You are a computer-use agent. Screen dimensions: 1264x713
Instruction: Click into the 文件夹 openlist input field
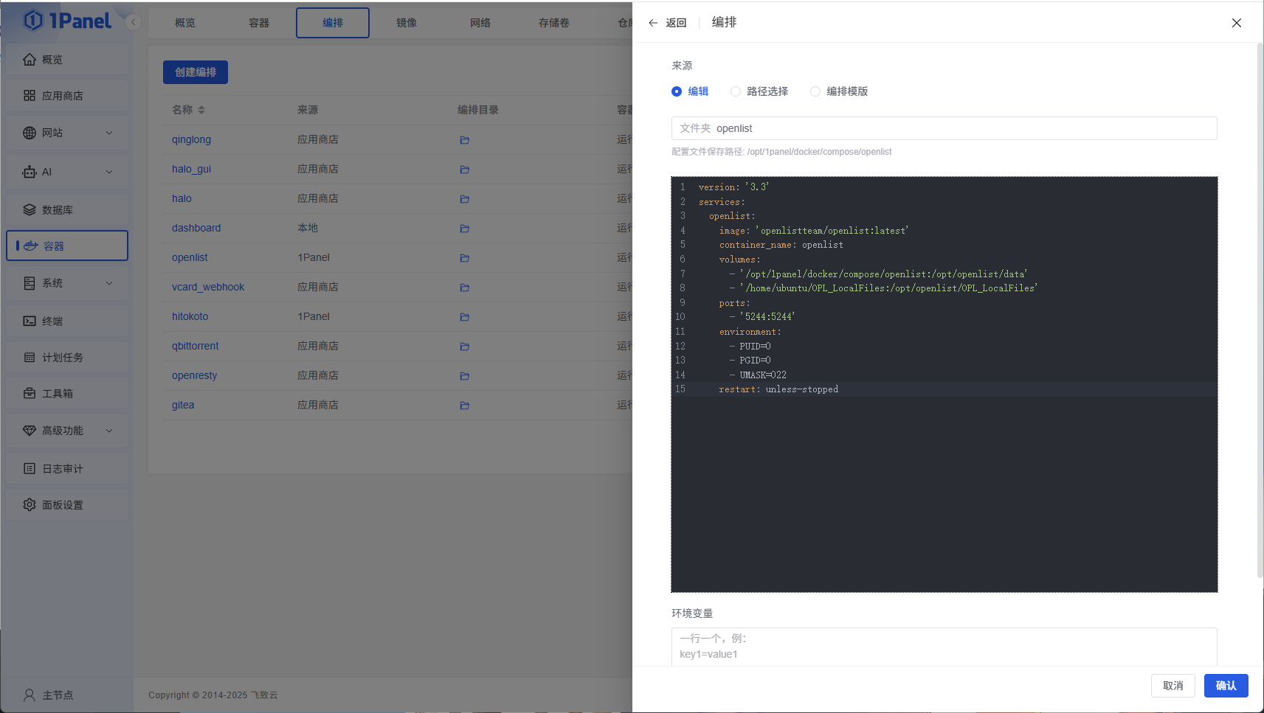[944, 128]
